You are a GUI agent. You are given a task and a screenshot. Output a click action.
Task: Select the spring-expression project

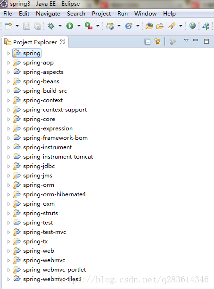click(48, 128)
